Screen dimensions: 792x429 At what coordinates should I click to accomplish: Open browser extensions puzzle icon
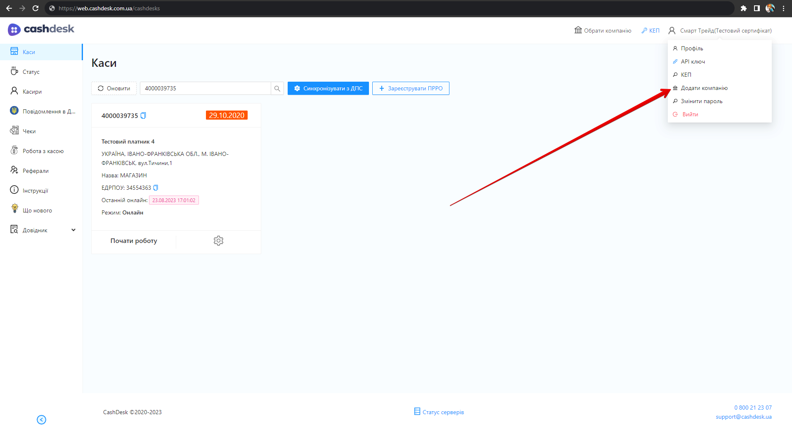coord(743,8)
